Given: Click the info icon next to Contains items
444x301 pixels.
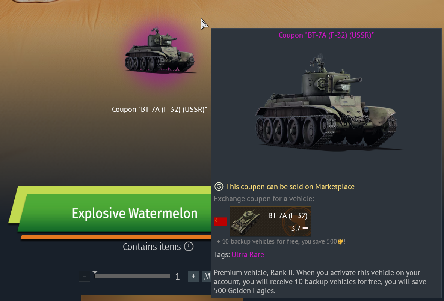Looking at the screenshot, I should [x=189, y=247].
